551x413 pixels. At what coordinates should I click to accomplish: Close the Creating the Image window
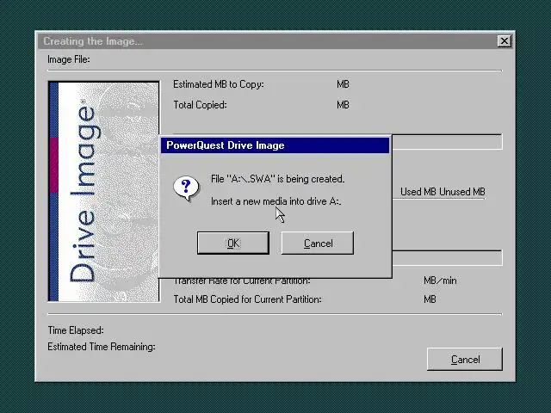[x=505, y=41]
